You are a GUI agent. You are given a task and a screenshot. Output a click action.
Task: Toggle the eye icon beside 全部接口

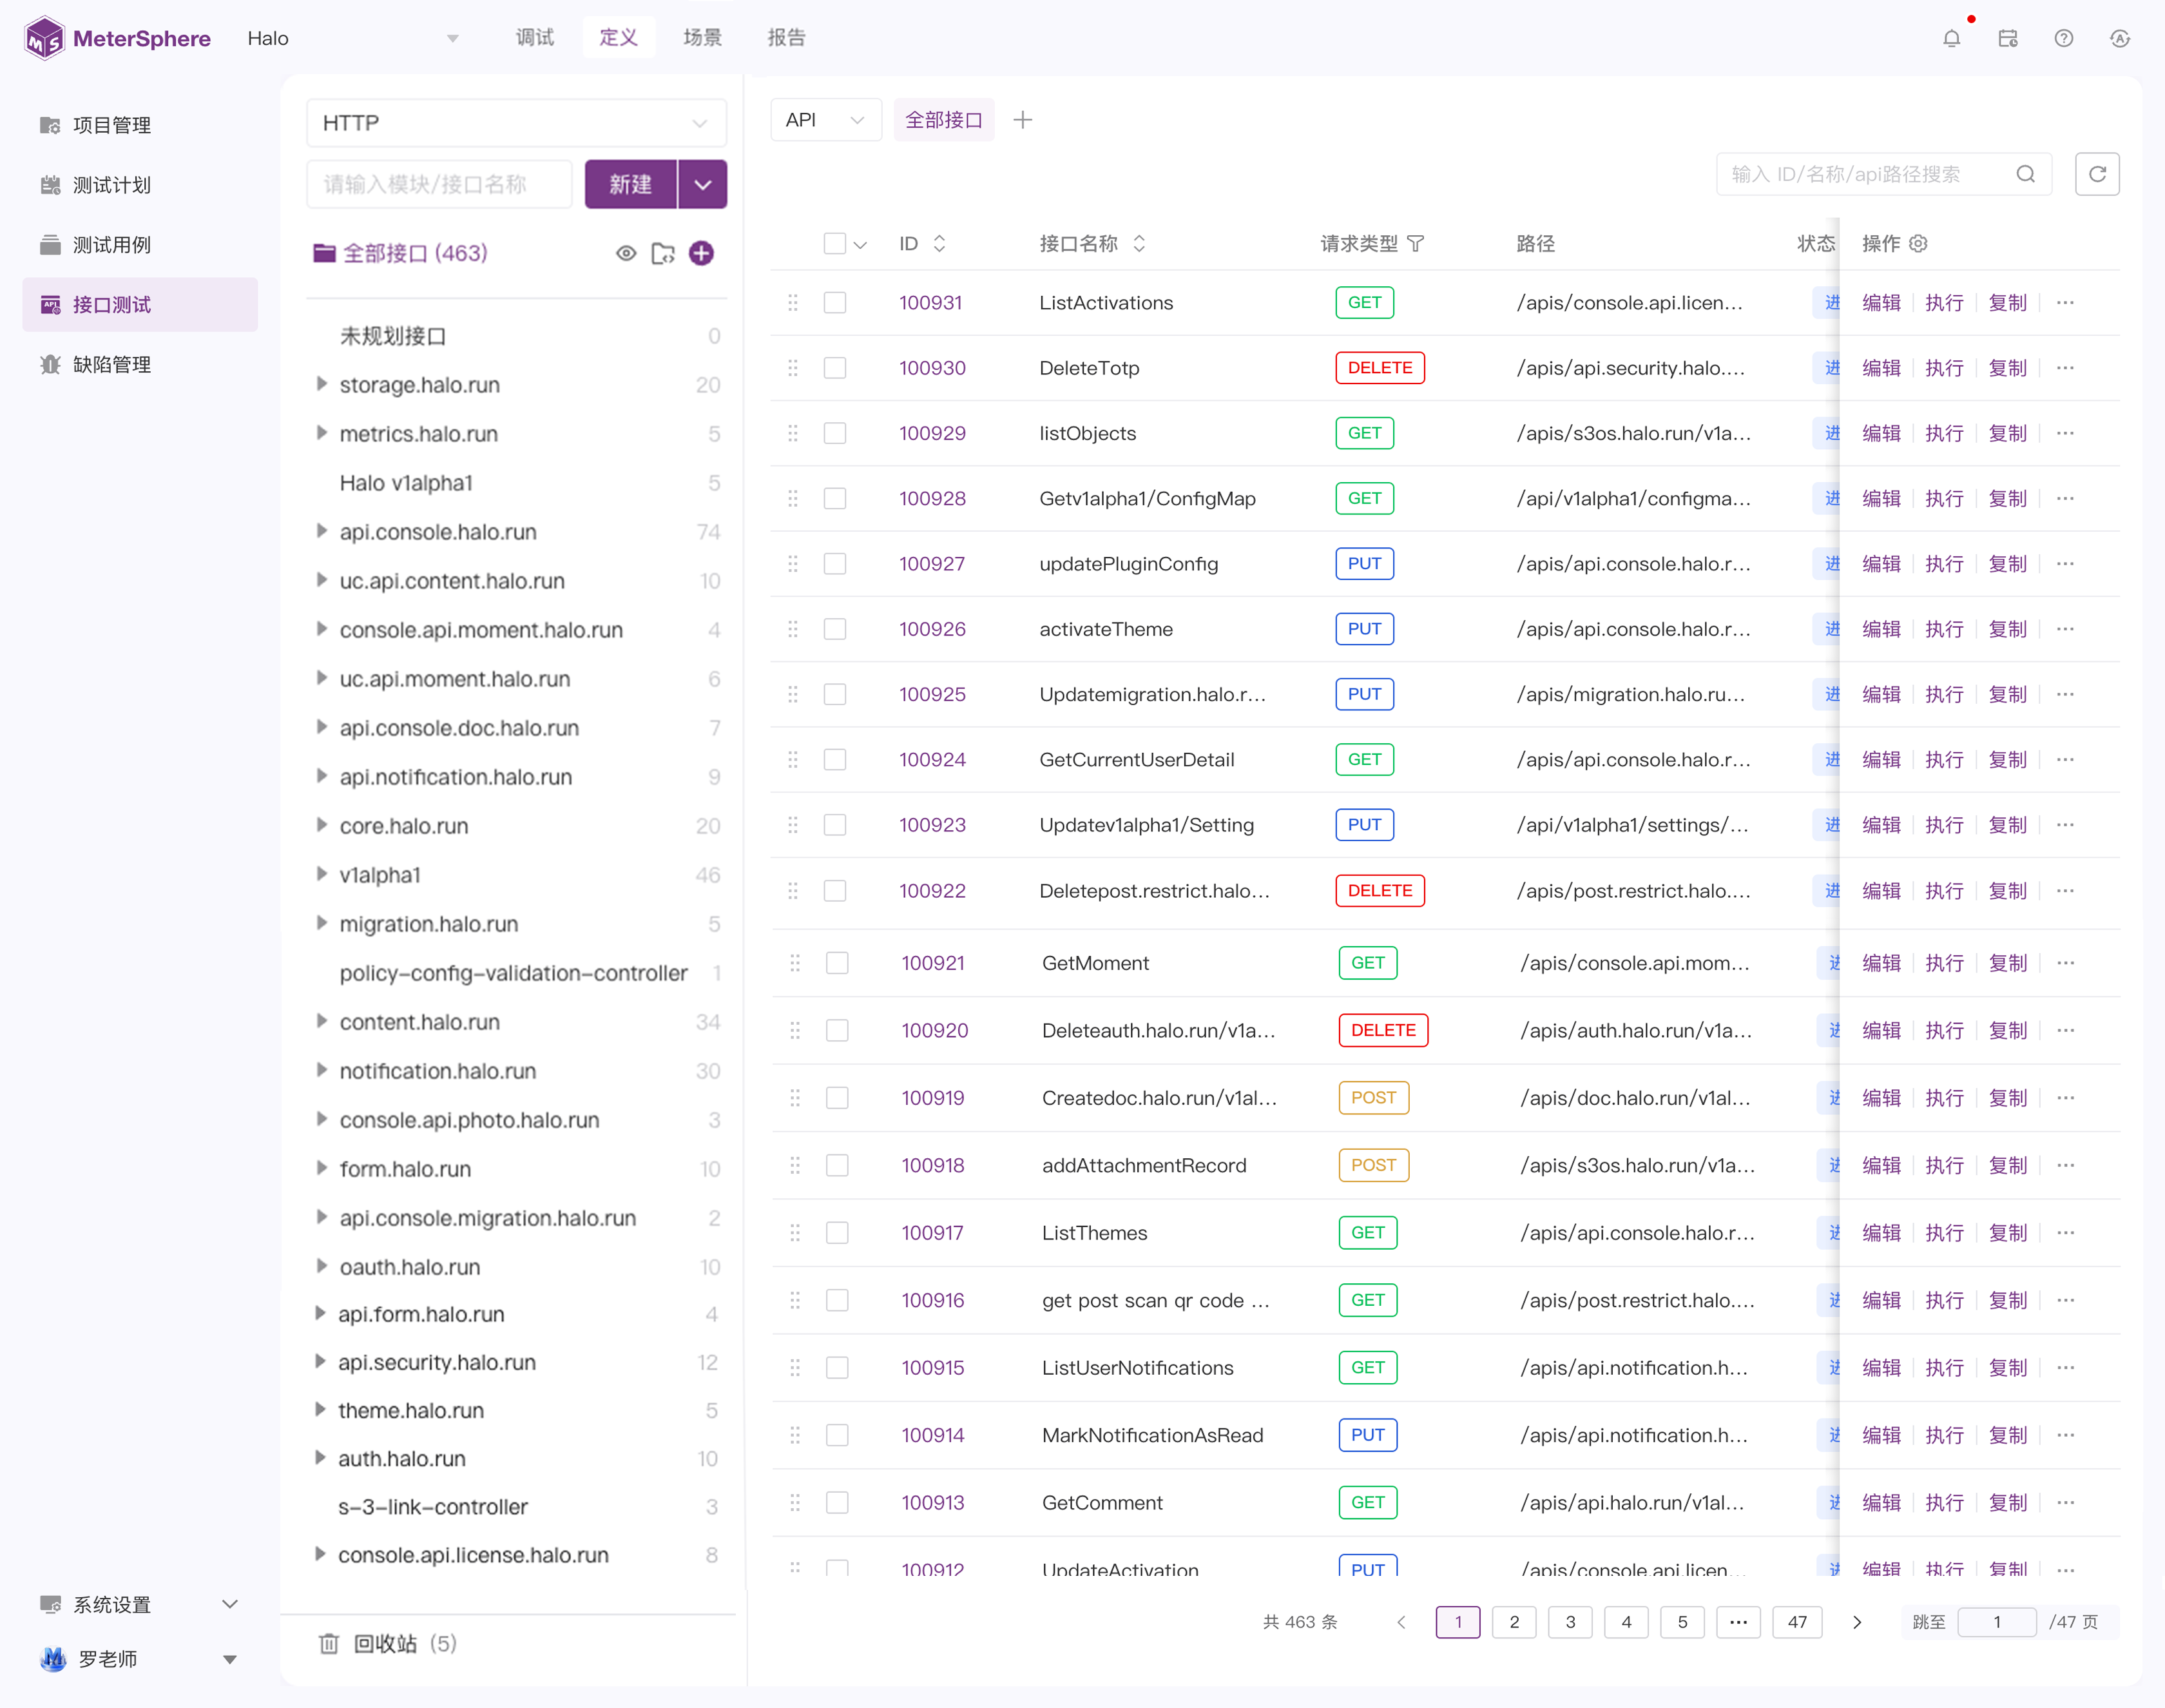tap(626, 253)
